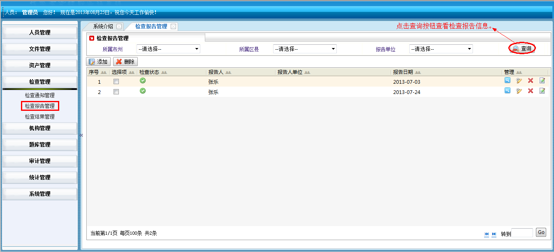
Task: Tick the checkbox in row 2
Action: 116,92
